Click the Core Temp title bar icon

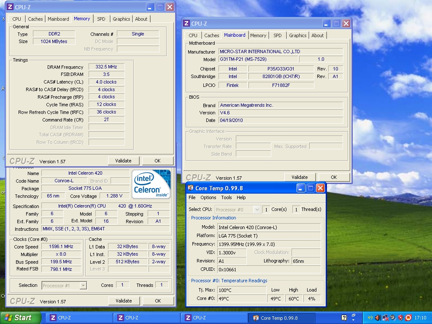tap(191, 188)
